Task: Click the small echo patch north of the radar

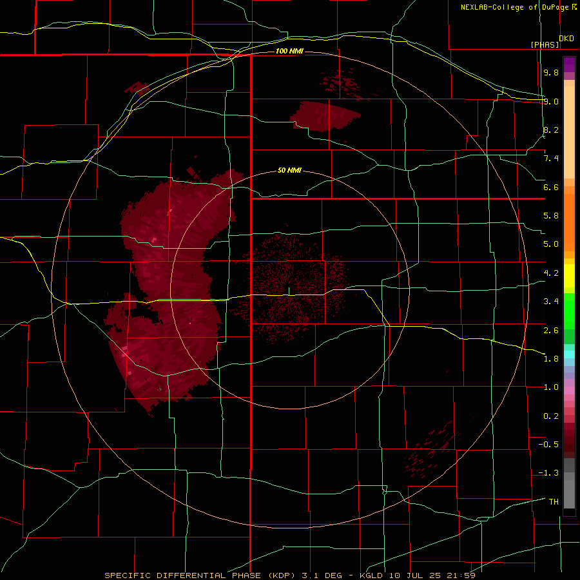Action: click(325, 116)
